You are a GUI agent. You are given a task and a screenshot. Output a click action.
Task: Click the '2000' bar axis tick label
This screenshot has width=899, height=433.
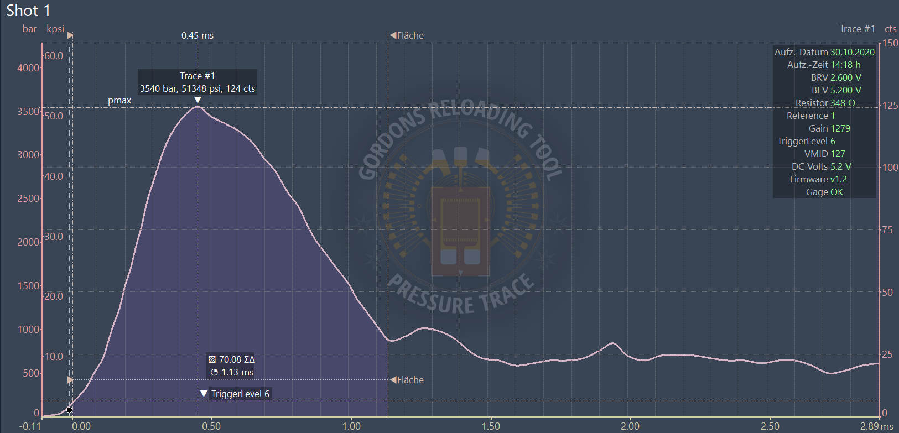[28, 242]
